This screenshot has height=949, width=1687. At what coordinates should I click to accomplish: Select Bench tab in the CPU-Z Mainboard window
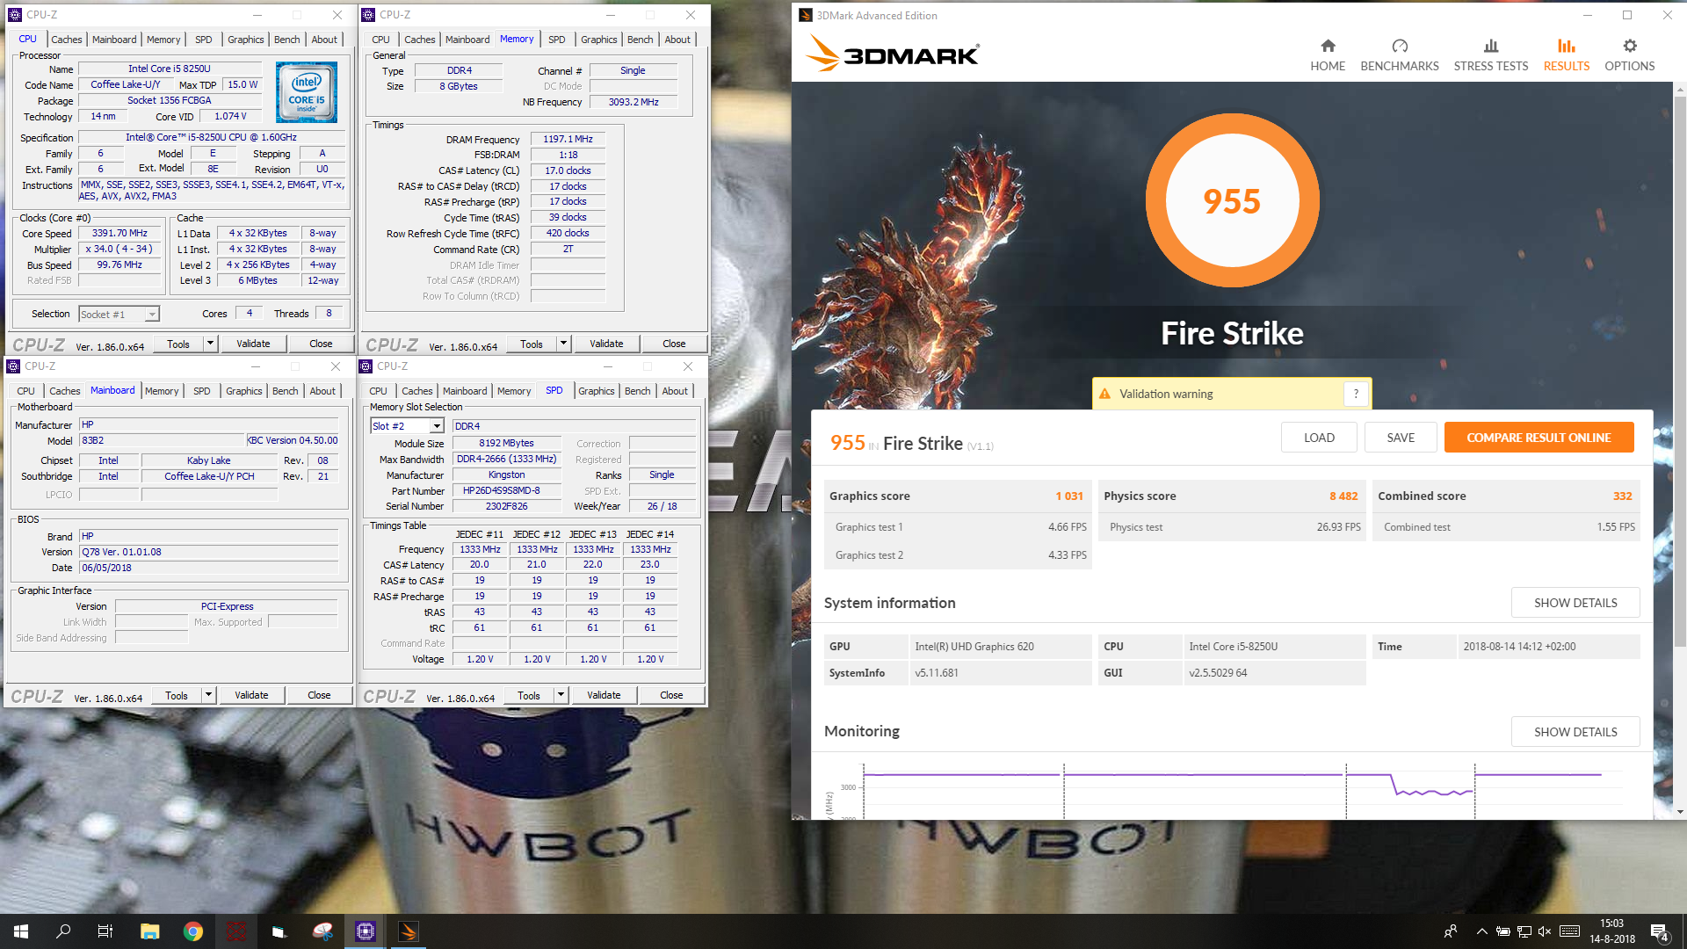pos(286,391)
